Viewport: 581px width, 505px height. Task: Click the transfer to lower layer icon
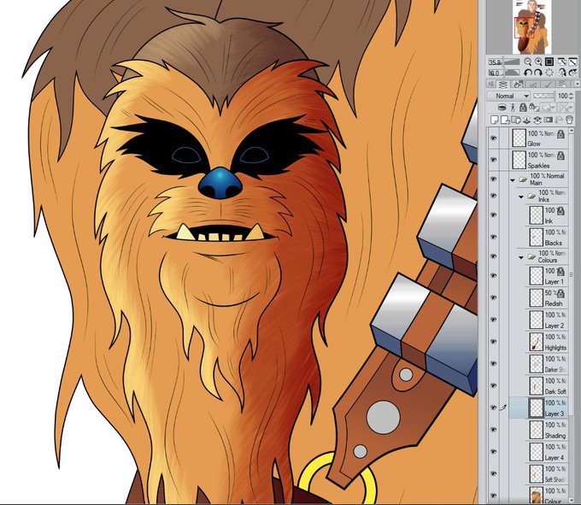click(526, 120)
